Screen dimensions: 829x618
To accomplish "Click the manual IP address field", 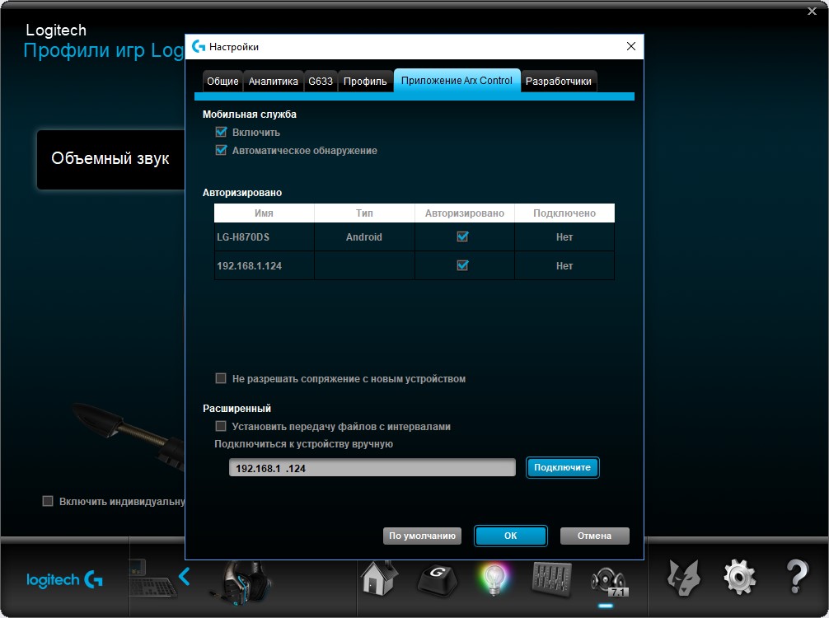I will [372, 468].
